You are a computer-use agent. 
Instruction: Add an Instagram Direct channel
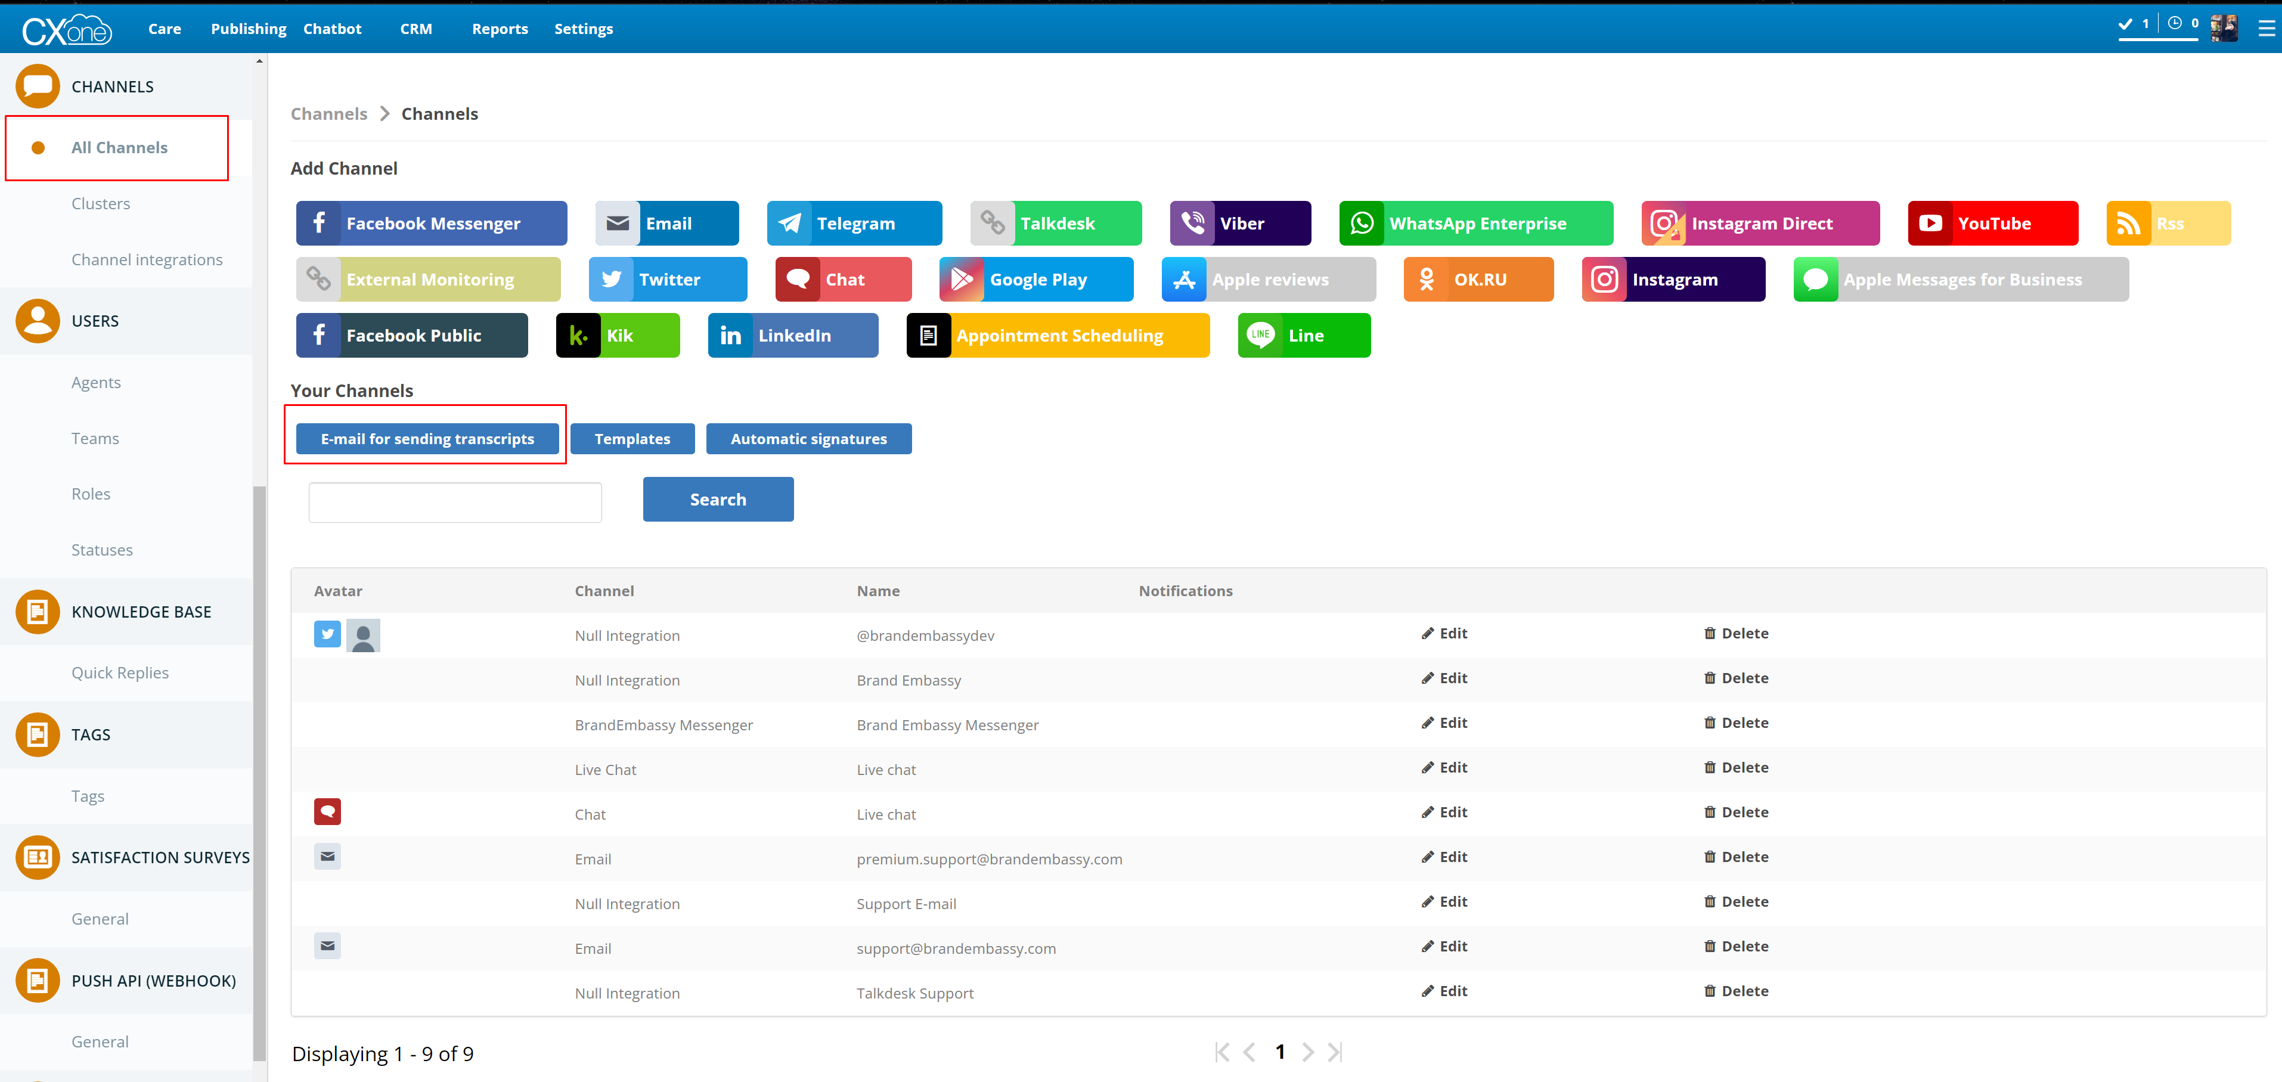tap(1760, 224)
